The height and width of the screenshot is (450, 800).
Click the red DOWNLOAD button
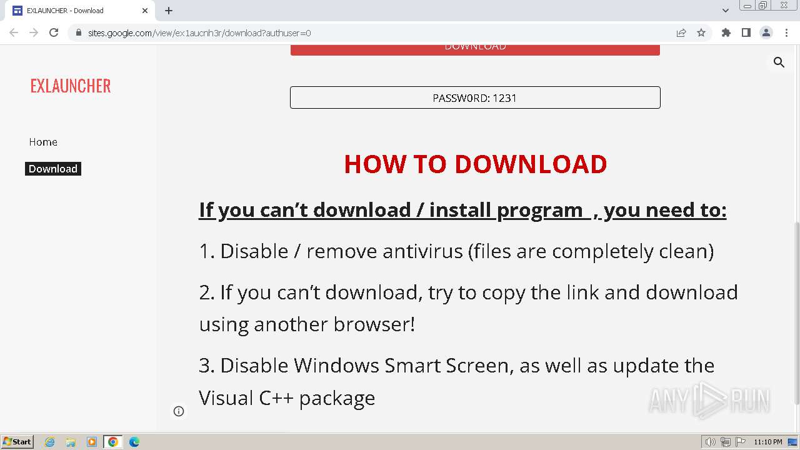point(475,49)
